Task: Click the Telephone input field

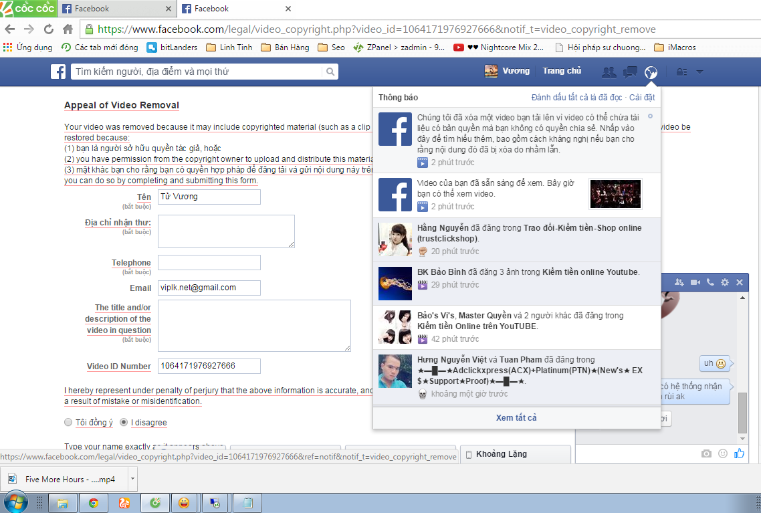Action: (209, 263)
